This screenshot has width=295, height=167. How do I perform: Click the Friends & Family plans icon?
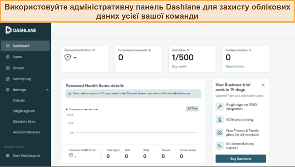(x=219, y=133)
